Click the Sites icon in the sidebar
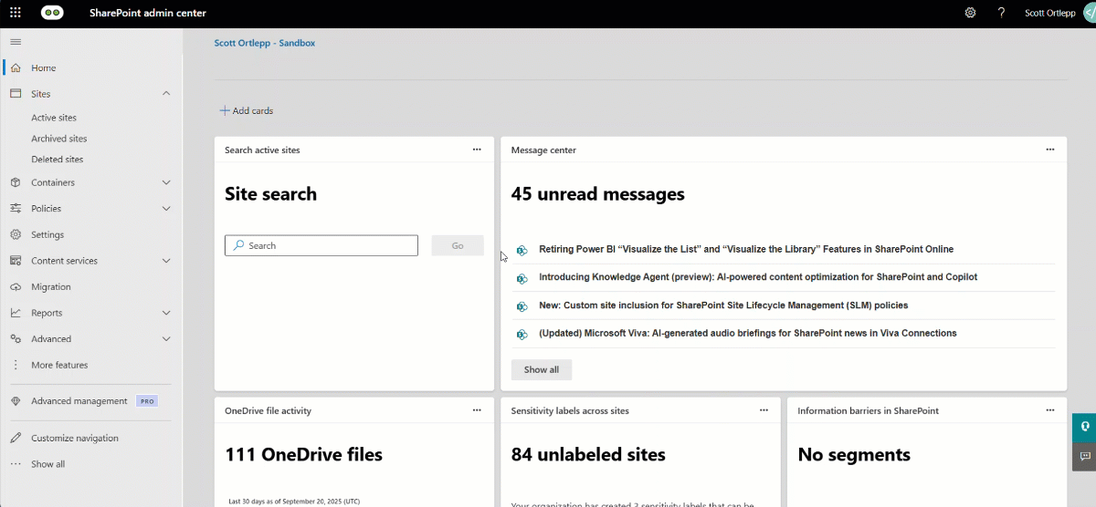 (16, 94)
